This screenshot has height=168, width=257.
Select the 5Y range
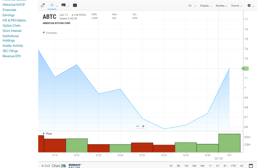pyautogui.click(x=225, y=166)
